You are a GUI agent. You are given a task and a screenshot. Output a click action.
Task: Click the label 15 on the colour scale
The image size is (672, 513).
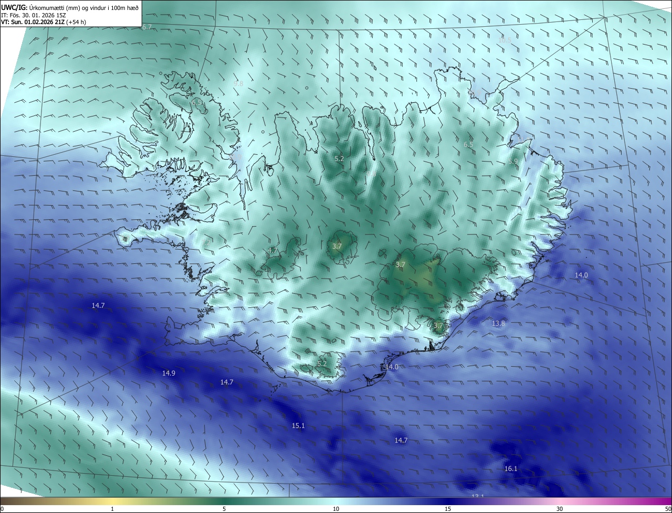448,509
